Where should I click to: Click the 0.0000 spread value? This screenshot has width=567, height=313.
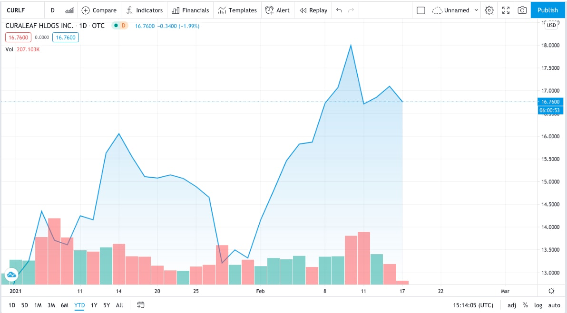(42, 38)
